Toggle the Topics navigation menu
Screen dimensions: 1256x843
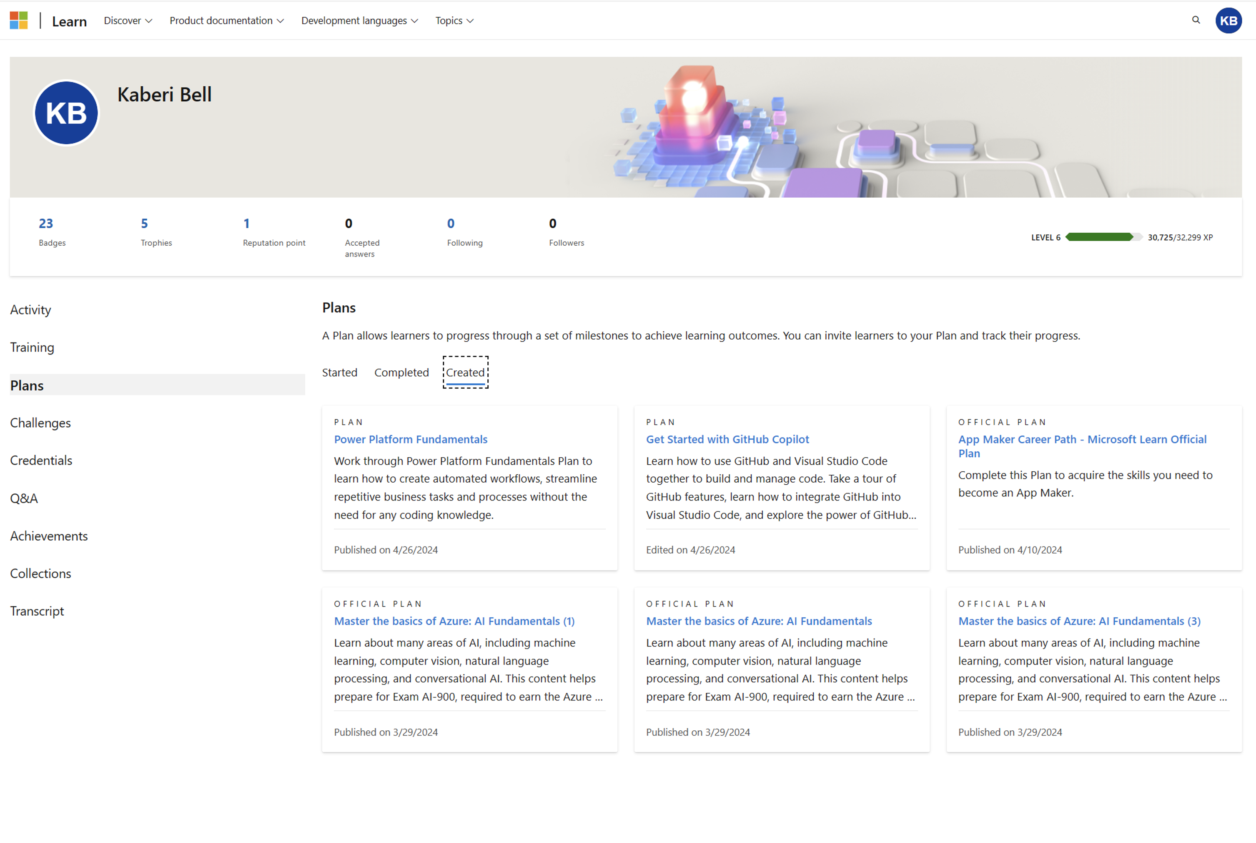456,20
